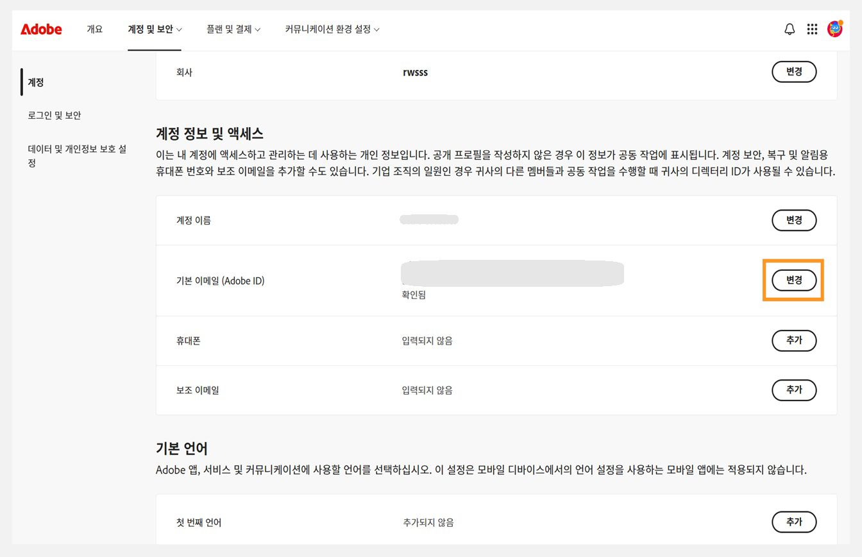Image resolution: width=862 pixels, height=557 pixels.
Task: Click the highlighted 변경 for 기본 이메일
Action: point(793,280)
